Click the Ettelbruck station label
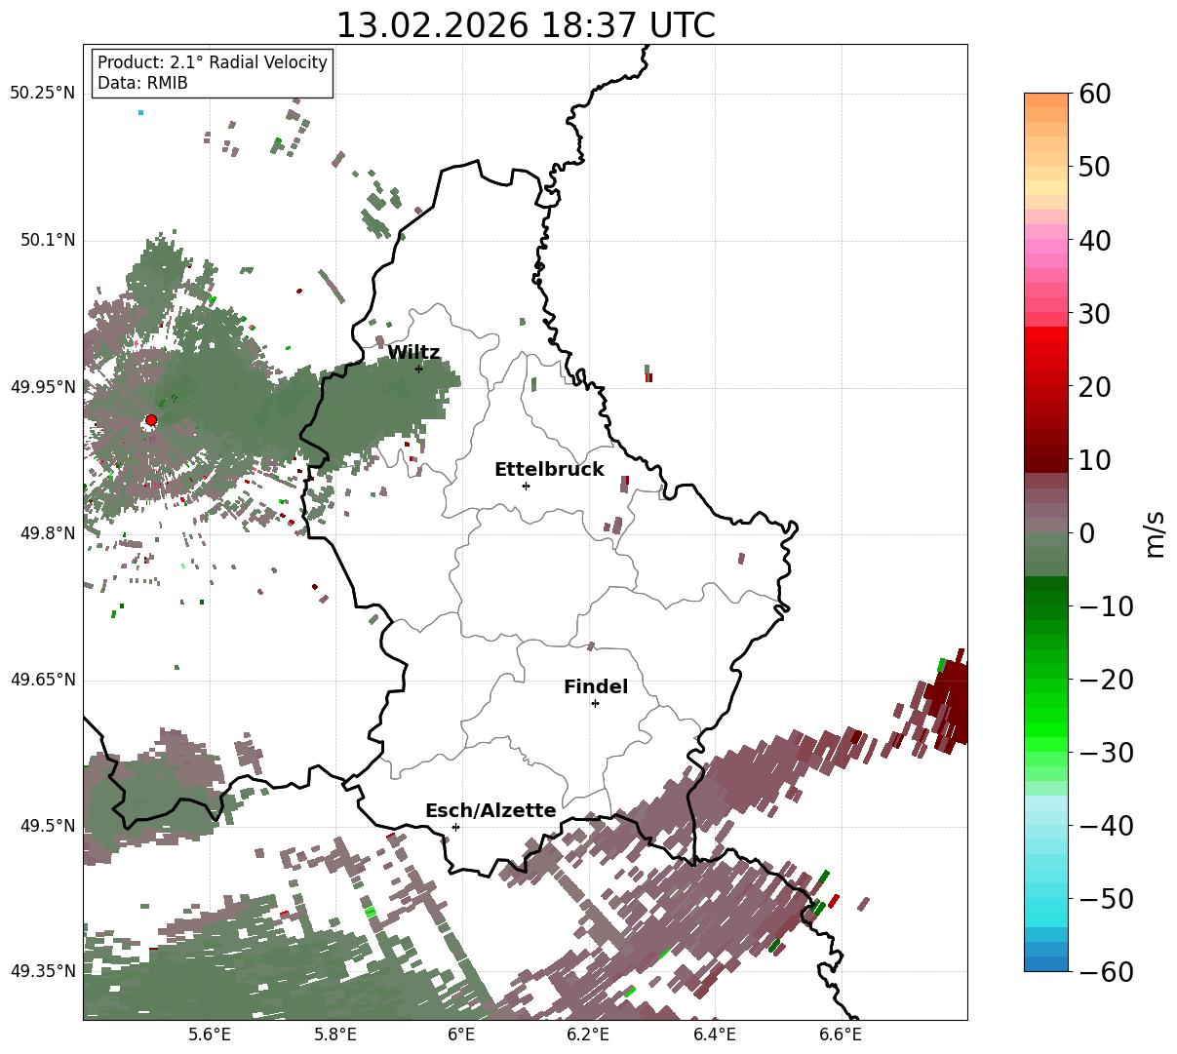 coord(549,470)
